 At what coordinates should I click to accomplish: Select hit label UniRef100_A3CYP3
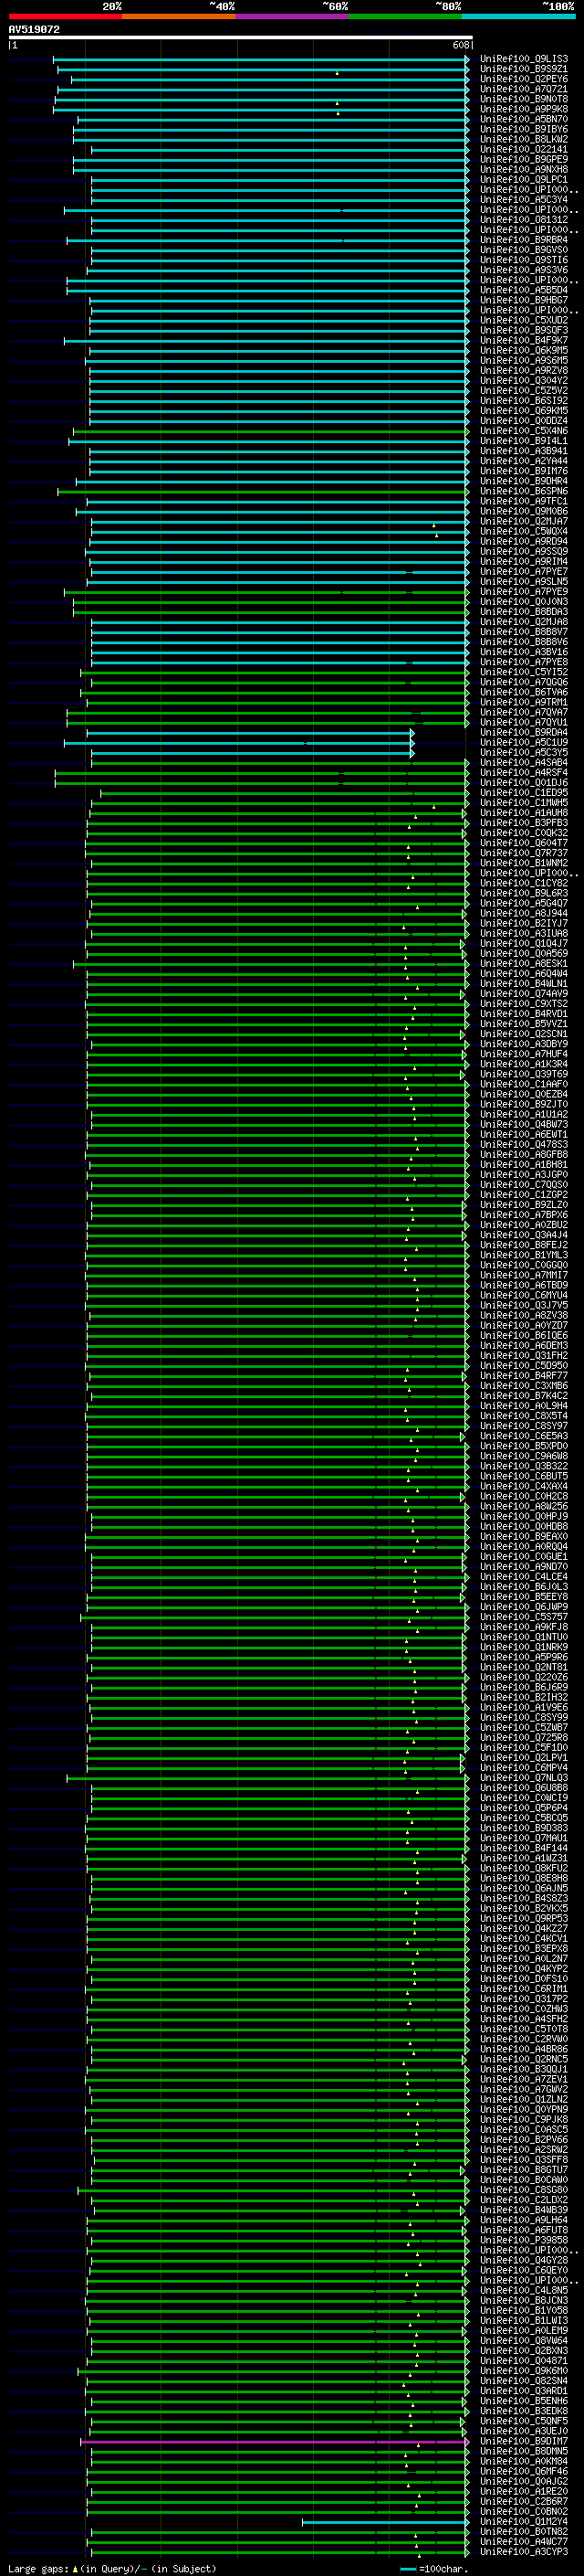[x=524, y=2551]
